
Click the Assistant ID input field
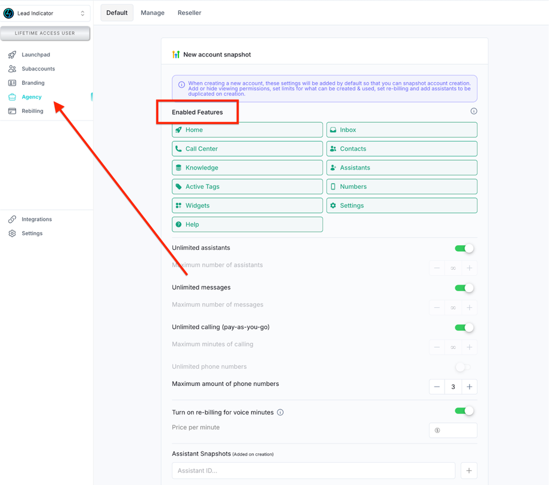[x=313, y=471]
